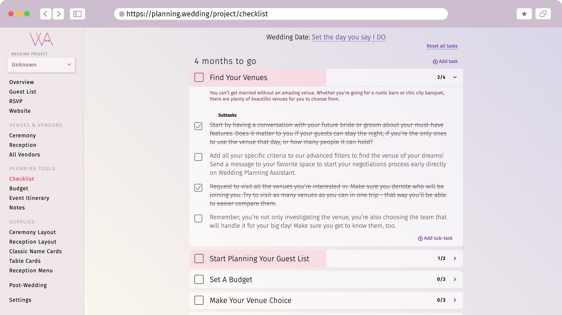562x315 pixels.
Task: Open the Unknown project dropdown selector
Action: pyautogui.click(x=41, y=65)
